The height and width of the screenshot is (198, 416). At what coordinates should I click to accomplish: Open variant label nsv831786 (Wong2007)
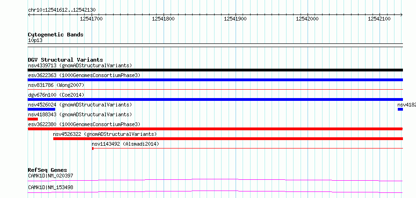[56, 85]
